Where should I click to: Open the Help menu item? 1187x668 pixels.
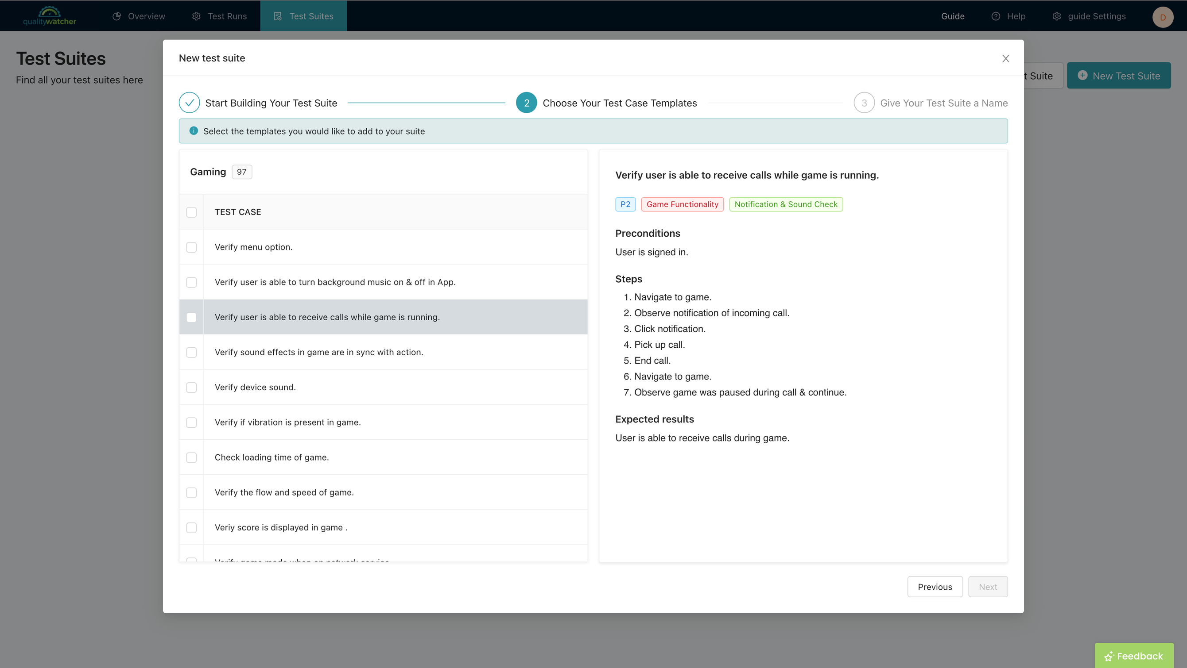(x=1008, y=16)
